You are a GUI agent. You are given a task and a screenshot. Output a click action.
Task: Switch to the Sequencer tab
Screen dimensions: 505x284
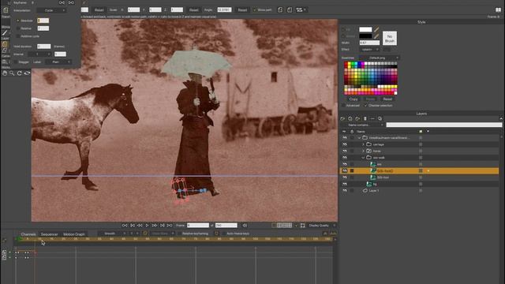click(49, 234)
